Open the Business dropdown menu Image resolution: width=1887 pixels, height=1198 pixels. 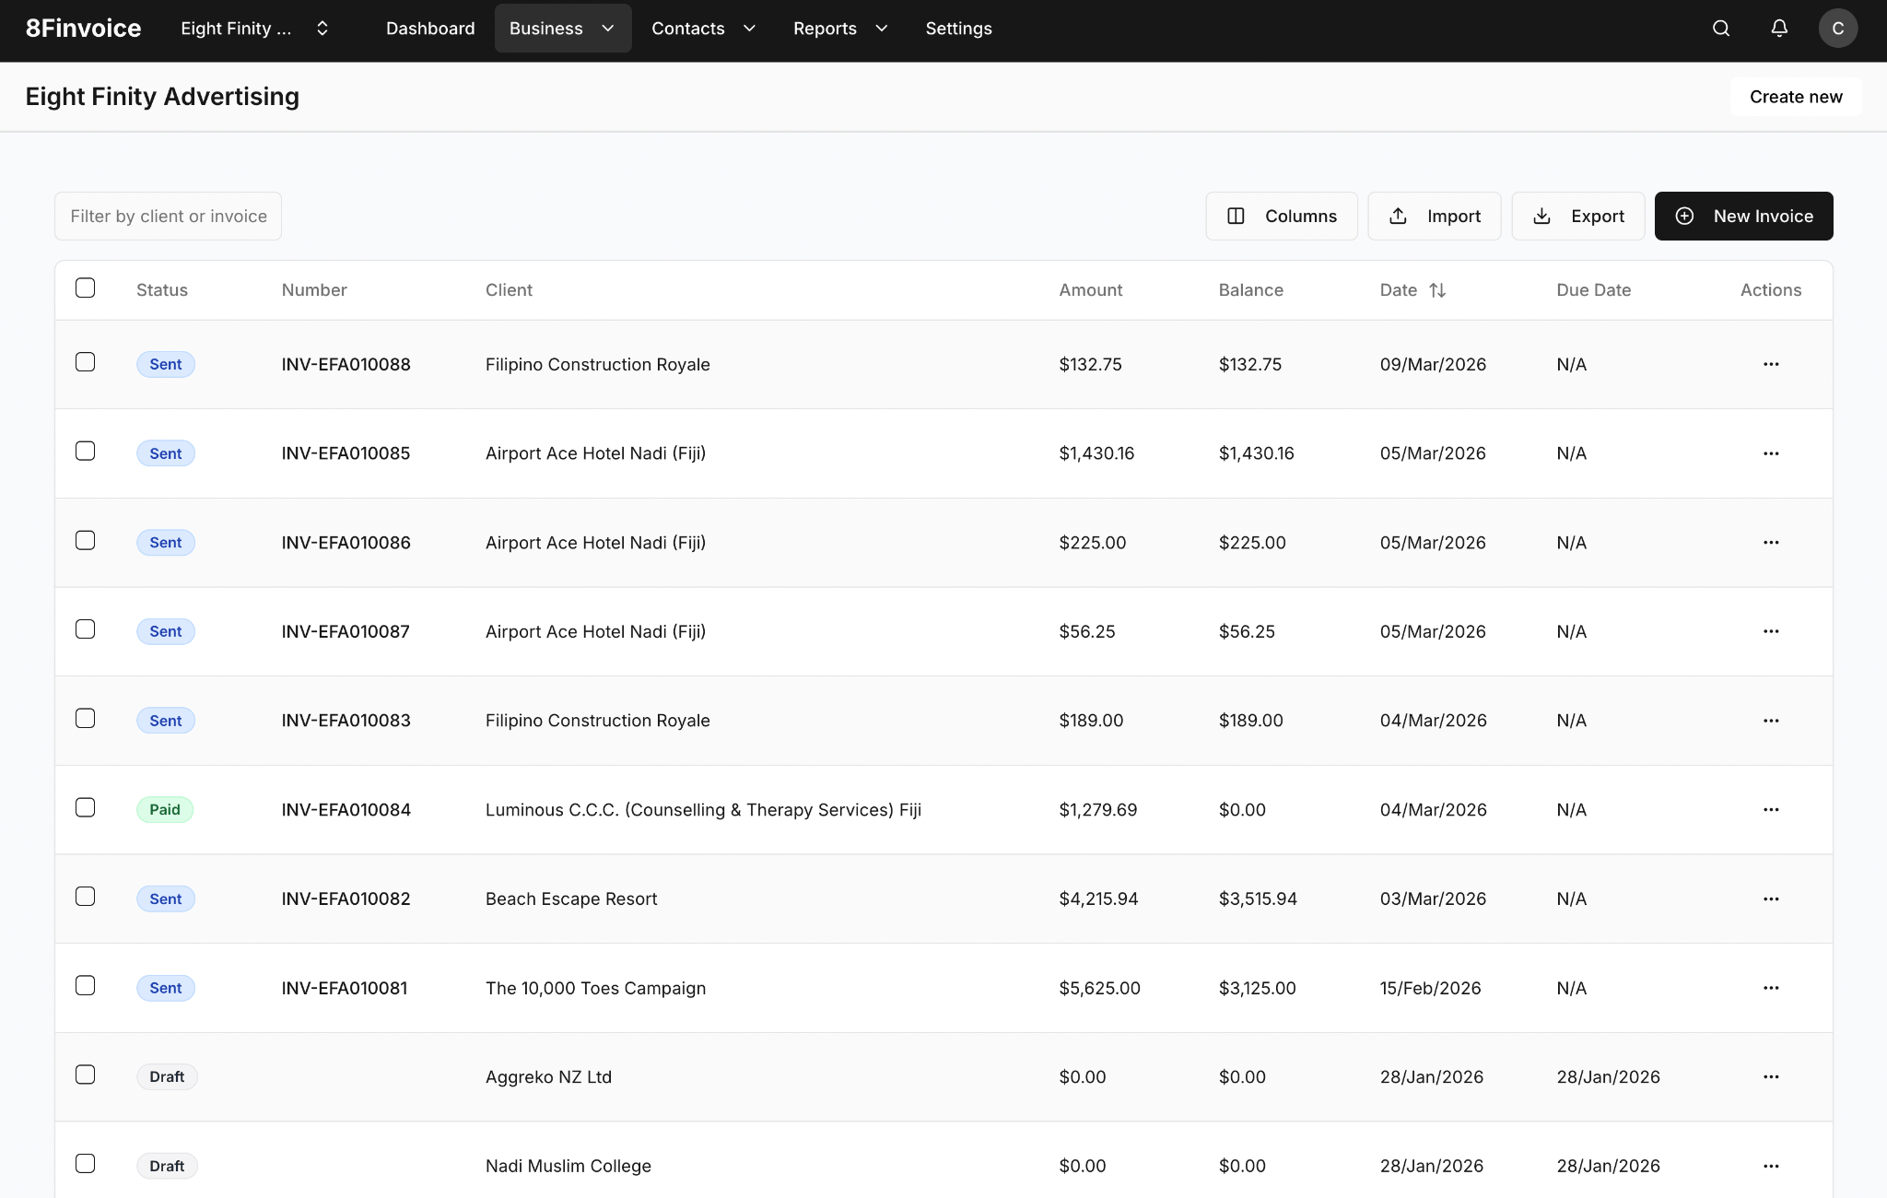pyautogui.click(x=562, y=29)
